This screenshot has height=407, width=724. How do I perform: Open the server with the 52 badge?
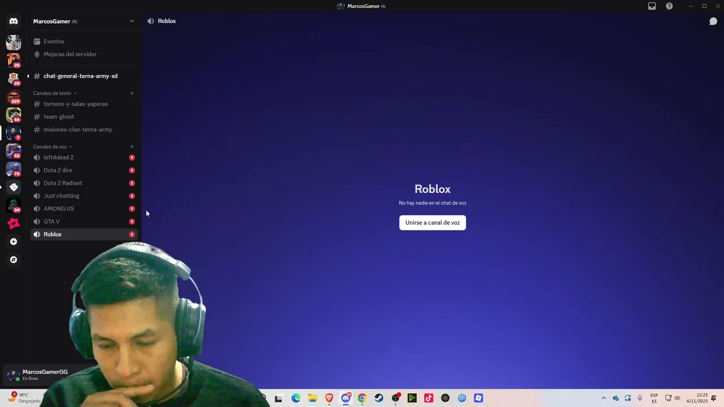pos(14,150)
